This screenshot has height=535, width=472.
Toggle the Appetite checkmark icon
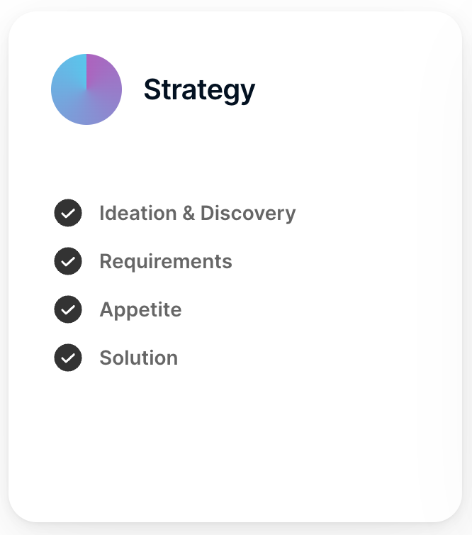coord(68,309)
